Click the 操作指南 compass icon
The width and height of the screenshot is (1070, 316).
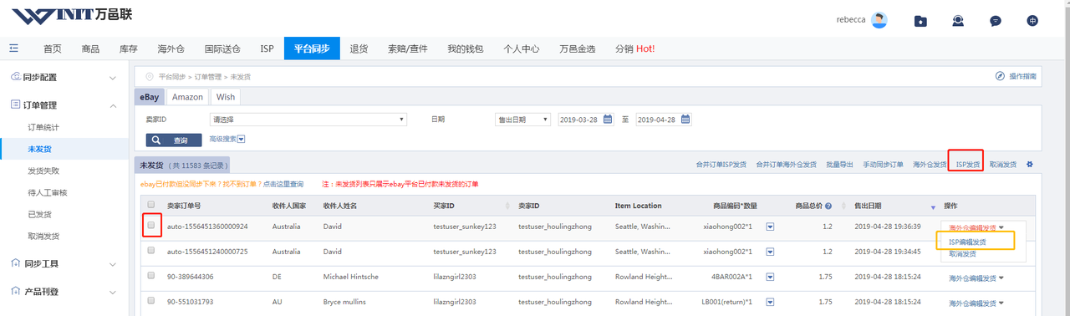pyautogui.click(x=1000, y=76)
